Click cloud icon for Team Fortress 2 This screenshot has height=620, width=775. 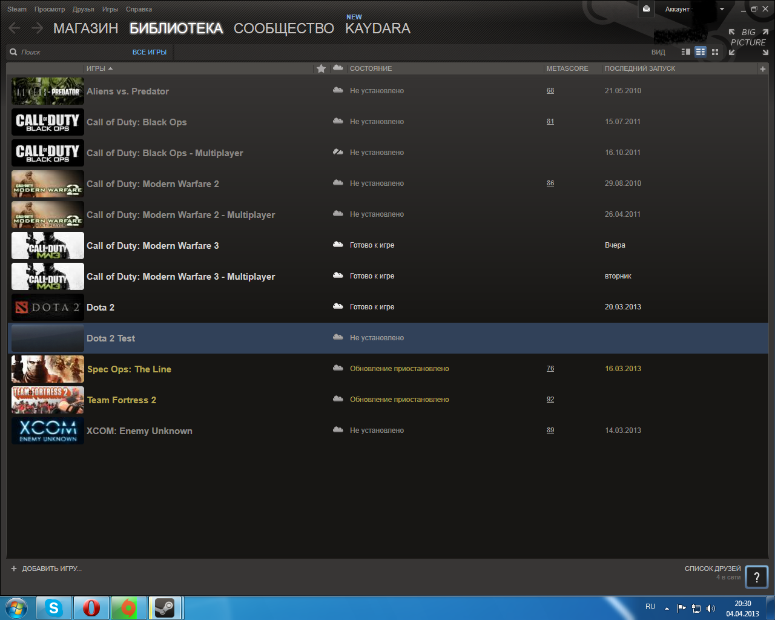coord(338,399)
